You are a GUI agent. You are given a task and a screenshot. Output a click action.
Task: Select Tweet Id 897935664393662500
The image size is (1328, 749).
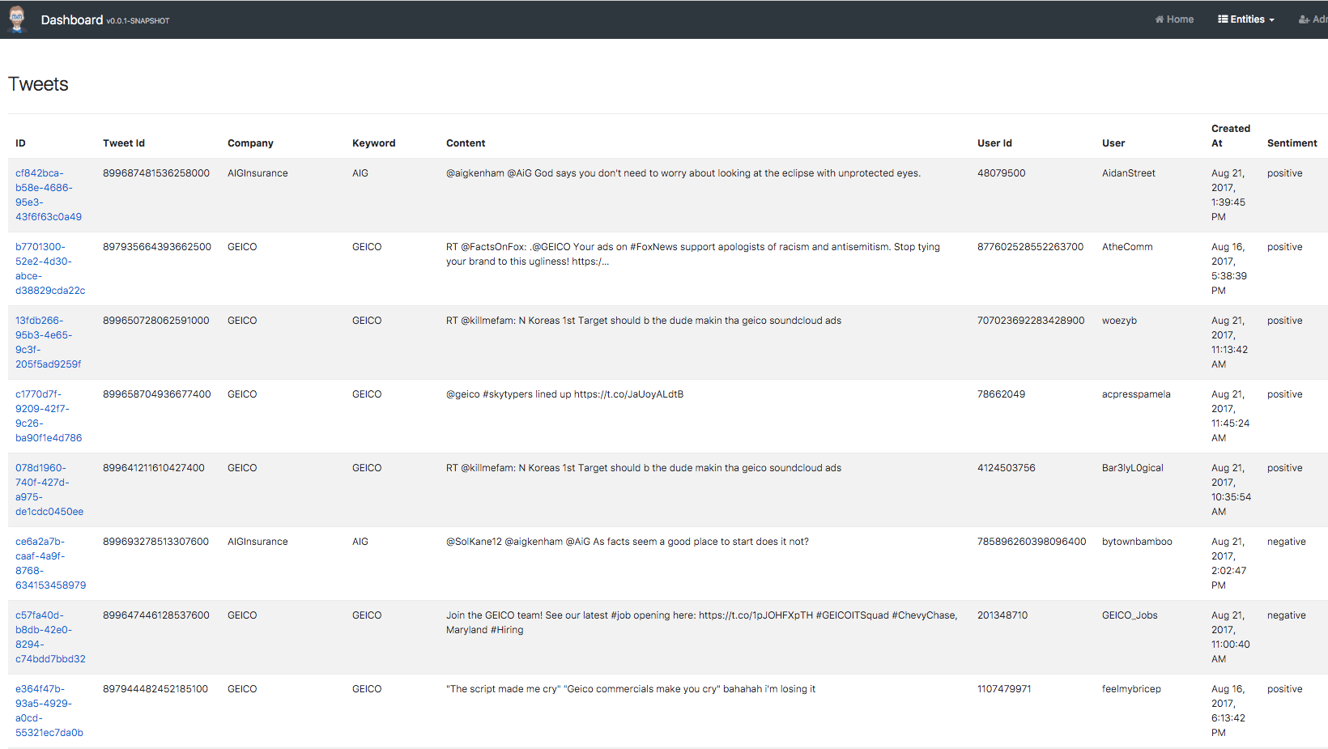pos(157,247)
